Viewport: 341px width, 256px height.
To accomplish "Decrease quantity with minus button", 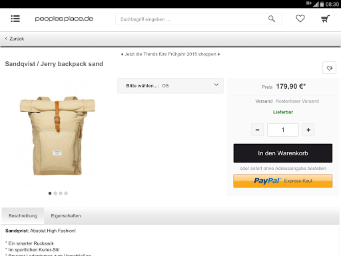I will click(x=257, y=130).
